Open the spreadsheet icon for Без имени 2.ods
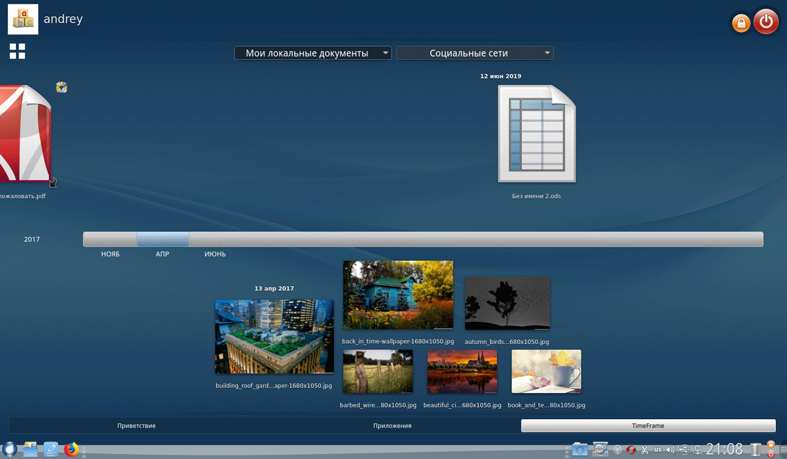The image size is (787, 459). pos(537,134)
